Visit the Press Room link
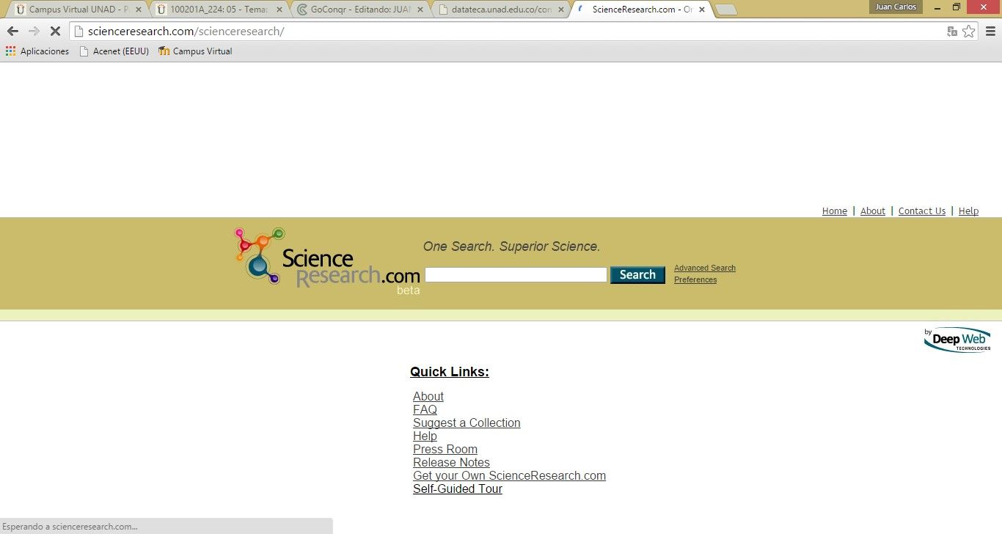Viewport: 1002px width, 534px height. point(445,450)
